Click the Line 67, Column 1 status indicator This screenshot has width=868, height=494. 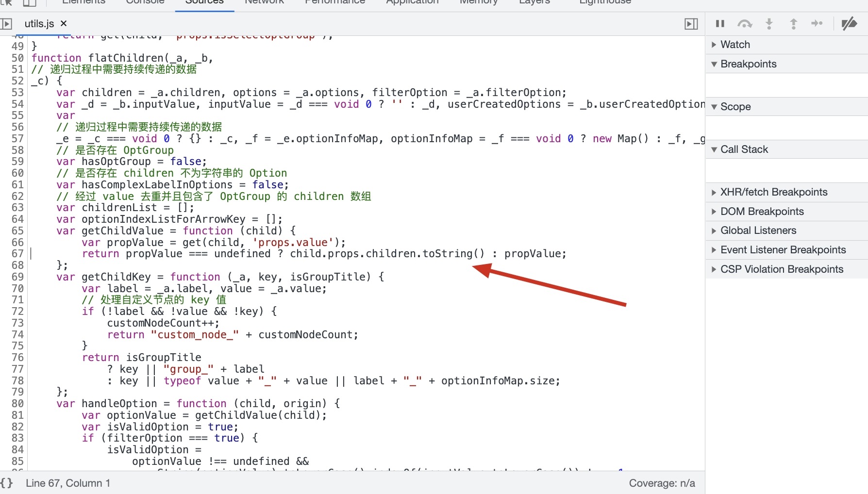68,483
